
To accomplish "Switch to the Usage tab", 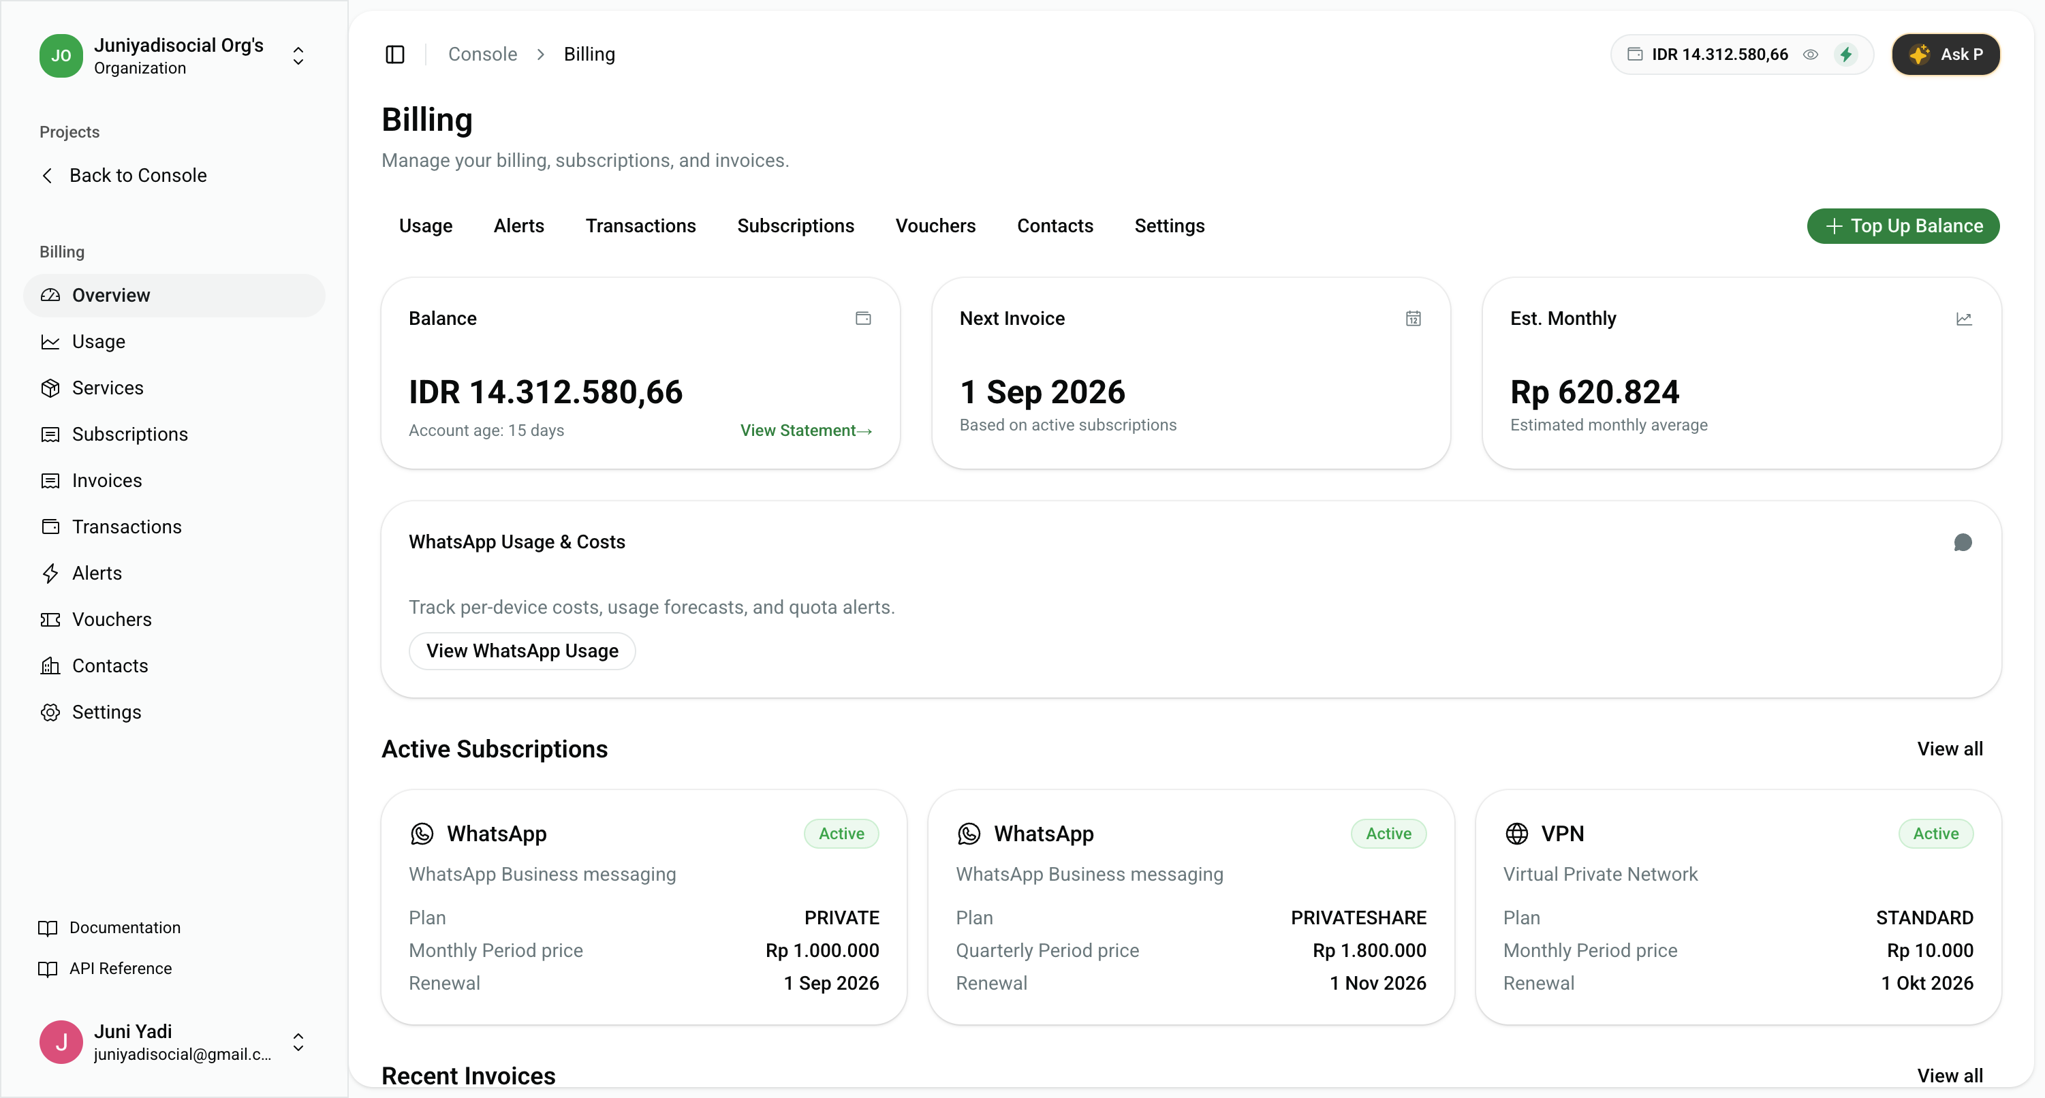I will pyautogui.click(x=426, y=225).
